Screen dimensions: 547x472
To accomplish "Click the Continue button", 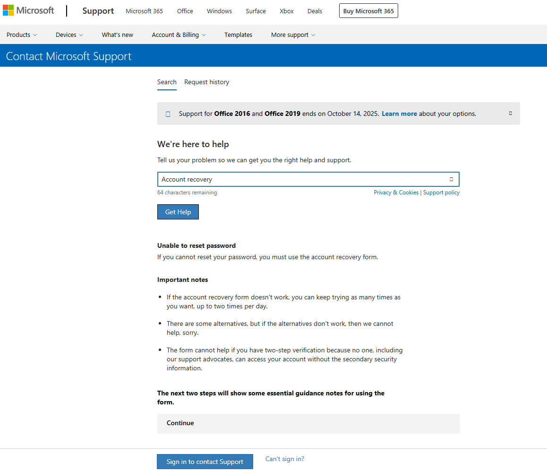I will [308, 423].
